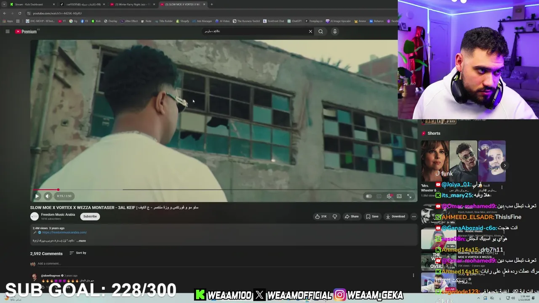Open a new browser tab
The height and width of the screenshot is (303, 539).
click(212, 4)
